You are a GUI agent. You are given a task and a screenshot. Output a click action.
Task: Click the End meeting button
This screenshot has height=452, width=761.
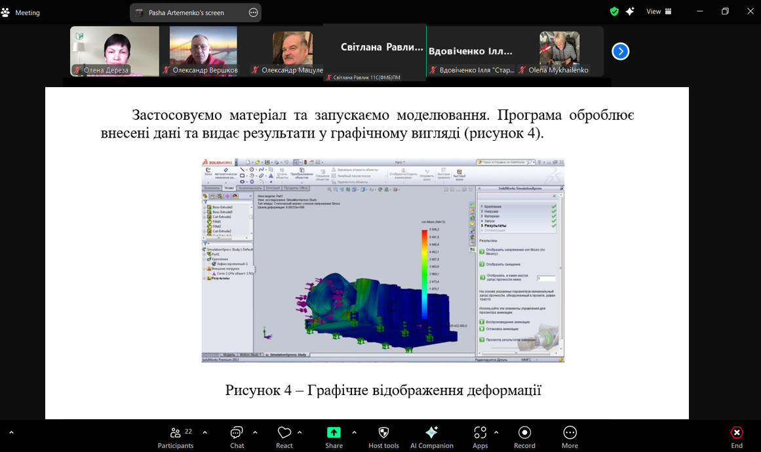click(x=737, y=437)
